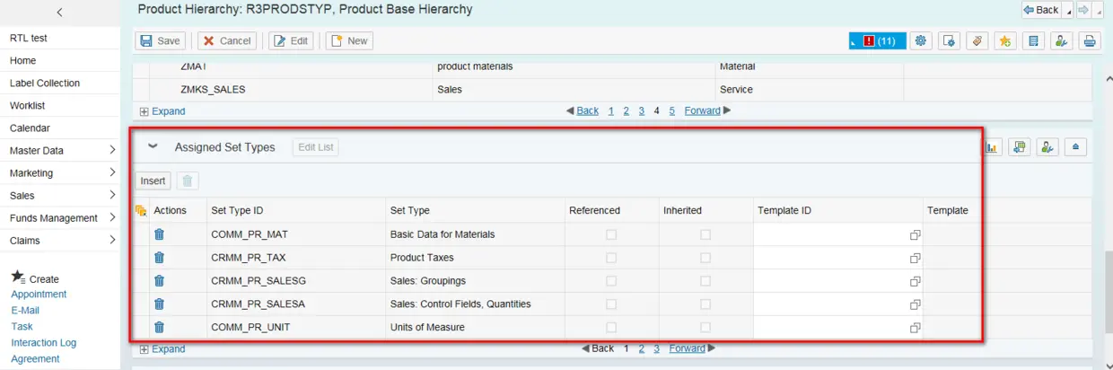Screen dimensions: 1113x370
Task: Create a new Agreement
Action: coord(35,359)
